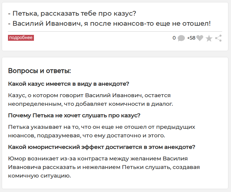Screen dimensions: 231x192
Task: Click the joke line starting «Петька, рассказать»
Action: tap(72, 14)
